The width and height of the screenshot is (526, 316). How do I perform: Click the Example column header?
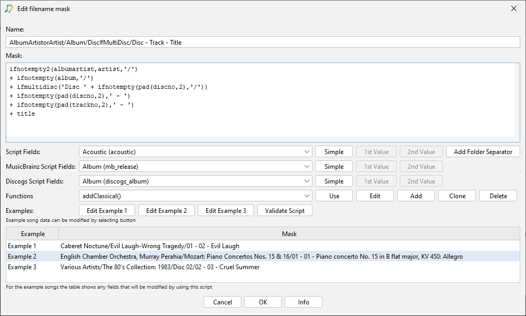coord(33,234)
